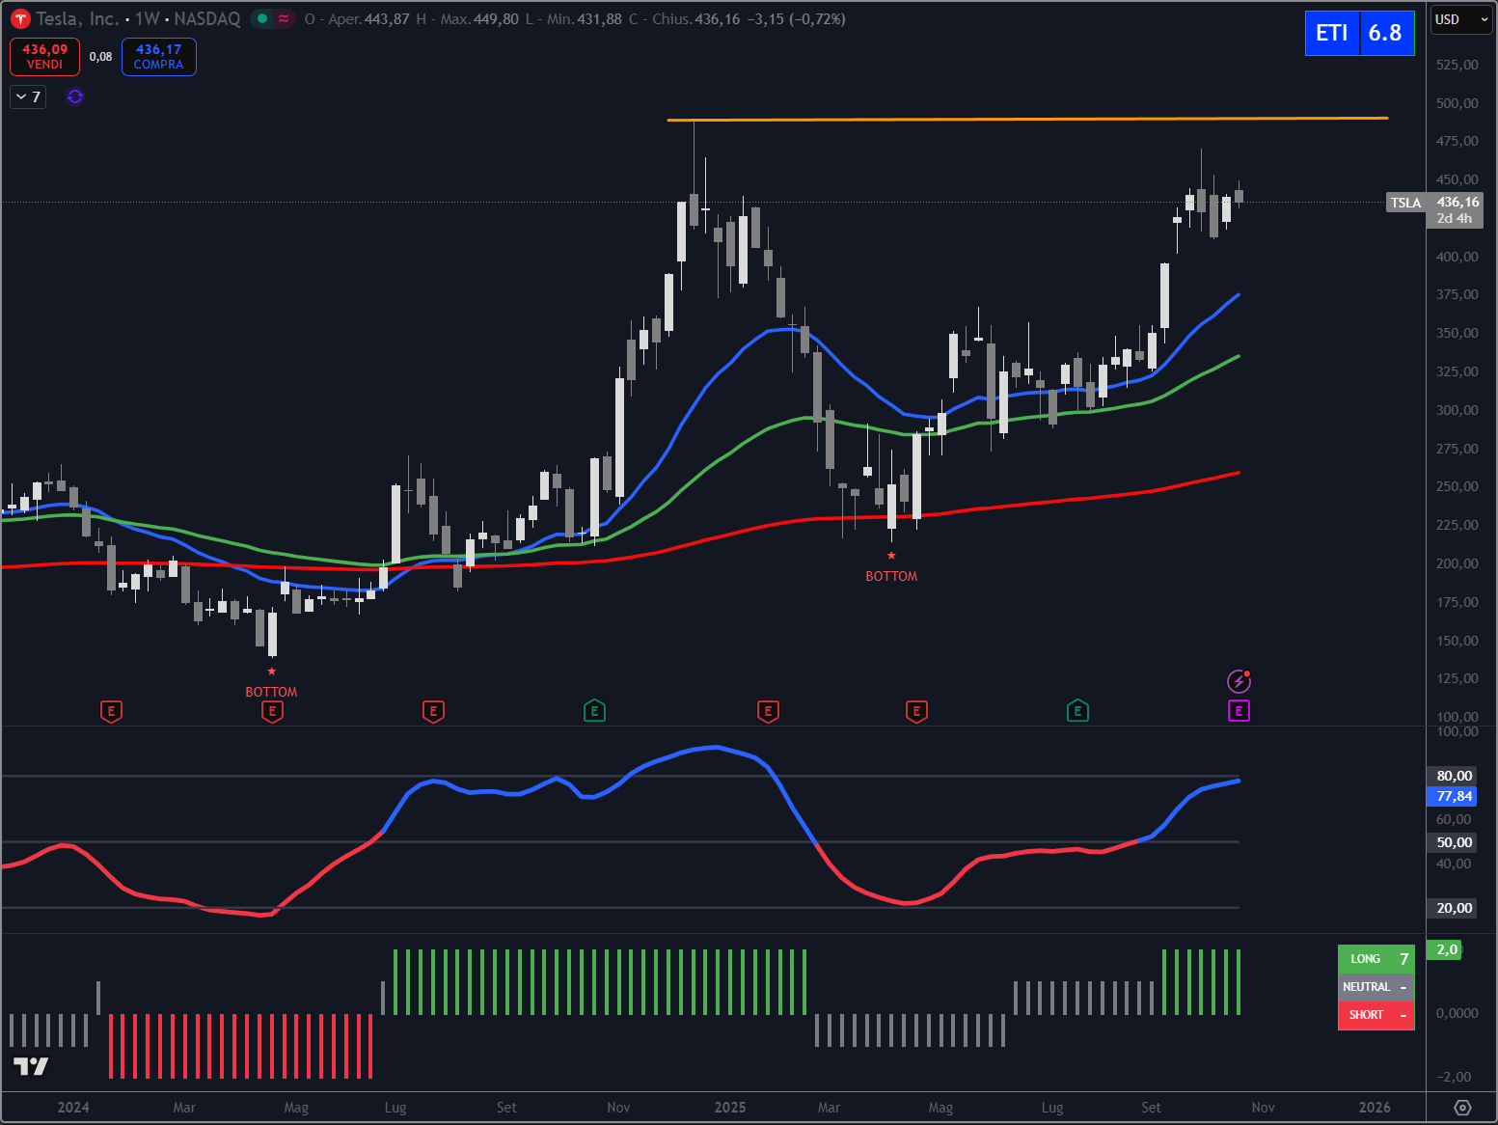Click the Tesla, Inc. symbol title
The image size is (1498, 1125).
pyautogui.click(x=77, y=19)
